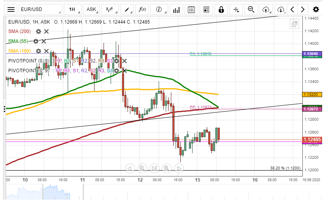The width and height of the screenshot is (328, 202).
Task: Toggle the padlock lock icon
Action: point(221,9)
